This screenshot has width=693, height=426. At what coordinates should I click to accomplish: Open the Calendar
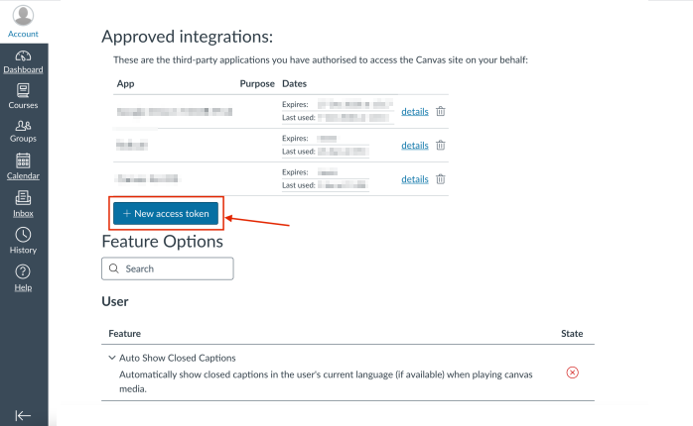23,165
